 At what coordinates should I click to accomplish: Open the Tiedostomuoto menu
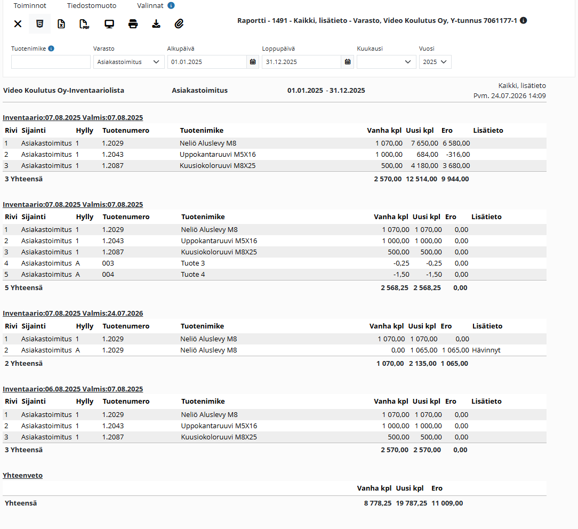point(91,5)
